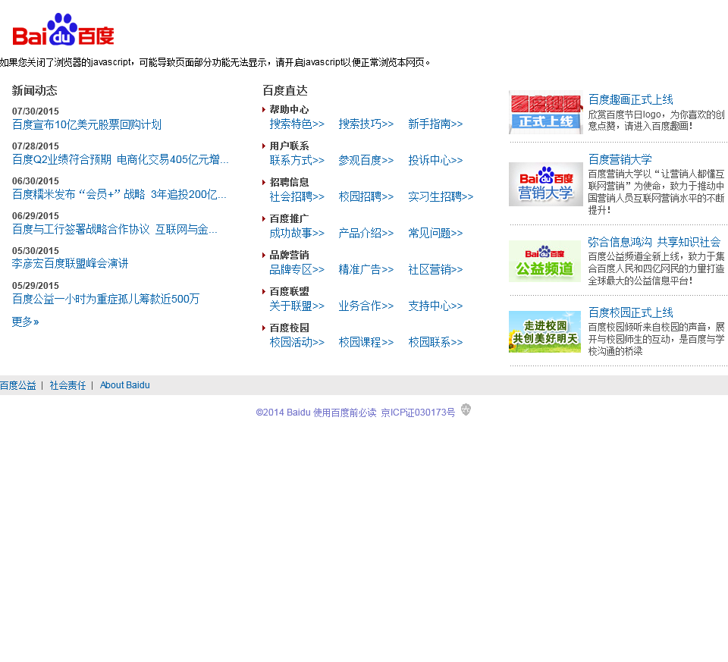The width and height of the screenshot is (728, 662).
Task: Open 业务合作>> link
Action: (x=366, y=306)
